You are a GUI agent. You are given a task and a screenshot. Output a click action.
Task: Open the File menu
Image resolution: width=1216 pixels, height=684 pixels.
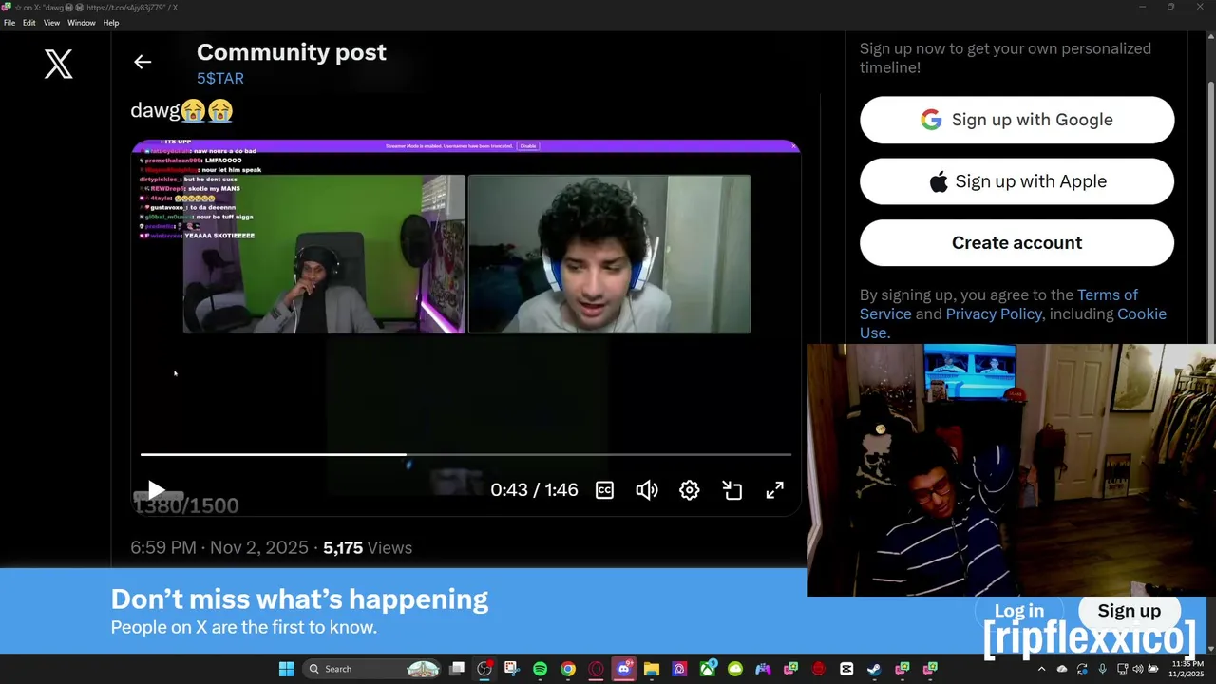click(x=9, y=23)
